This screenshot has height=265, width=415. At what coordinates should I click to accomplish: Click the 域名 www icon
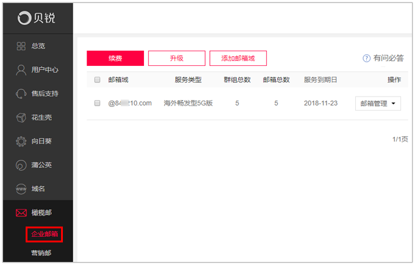click(21, 189)
